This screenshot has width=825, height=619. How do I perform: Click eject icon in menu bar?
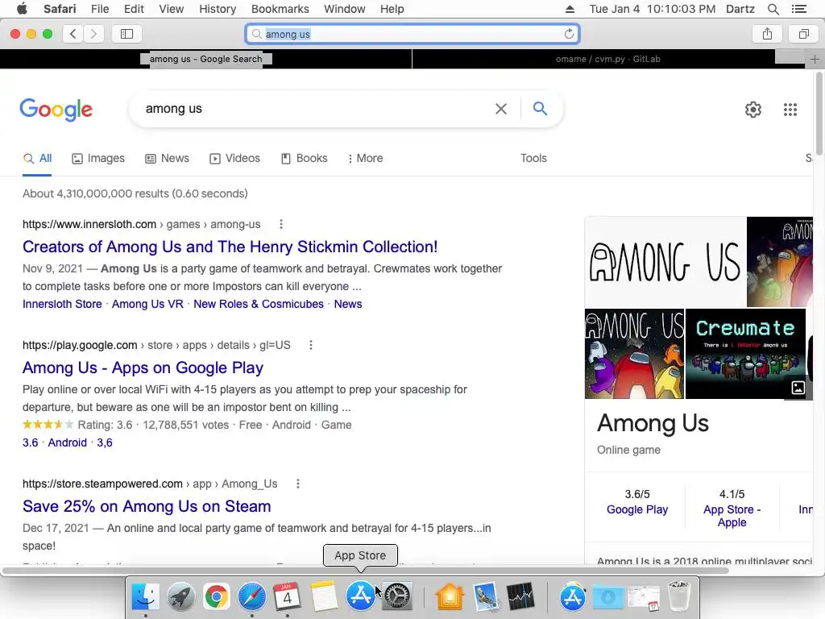click(x=570, y=9)
